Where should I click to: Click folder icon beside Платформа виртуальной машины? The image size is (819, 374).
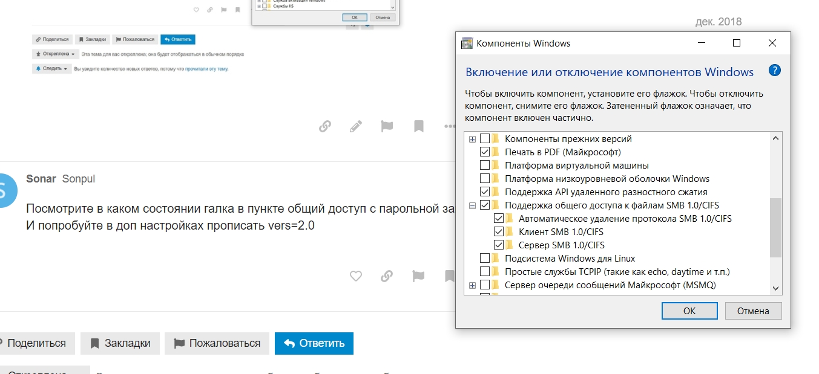click(x=496, y=166)
